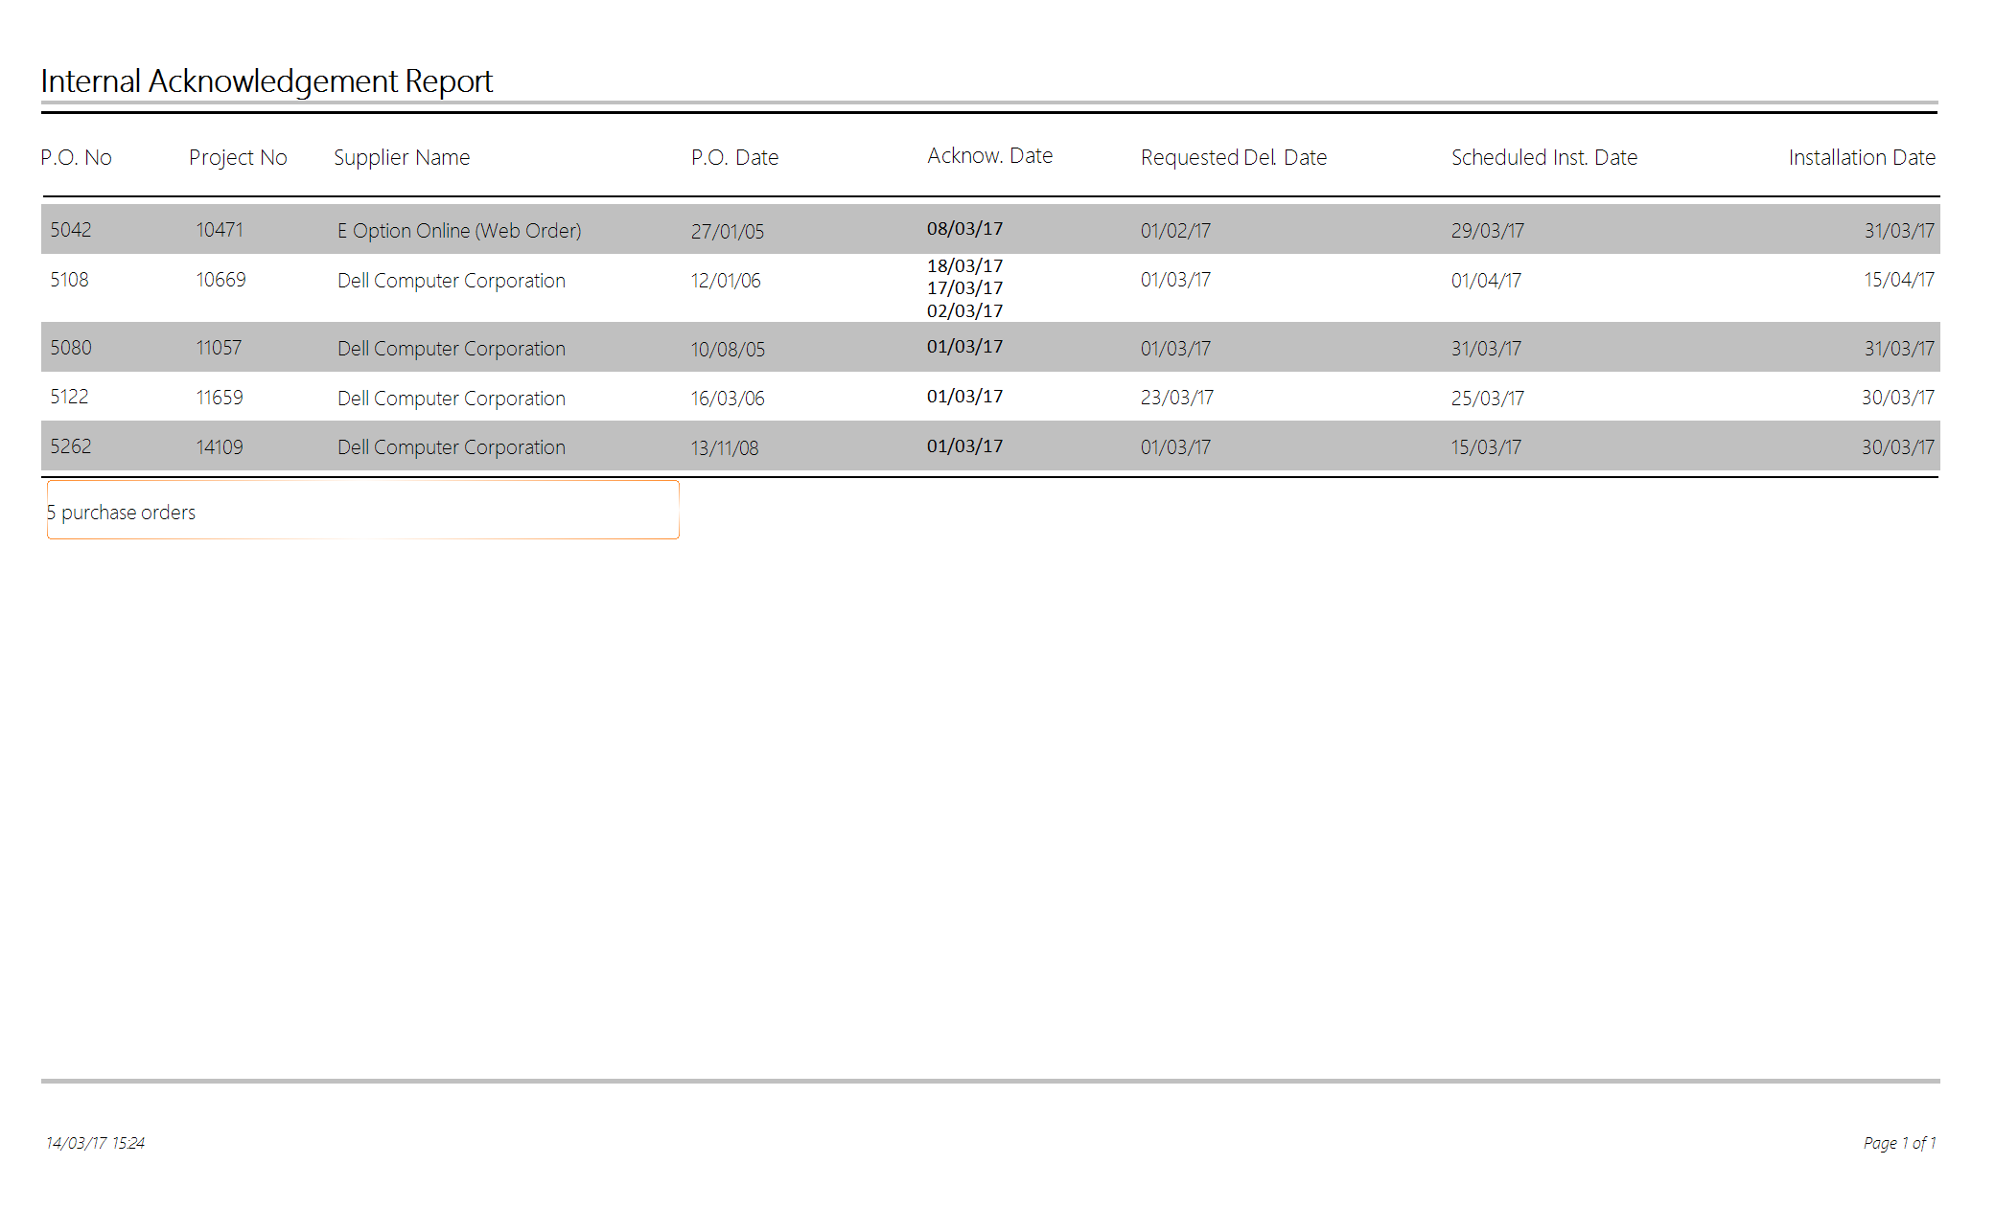This screenshot has width=1995, height=1210.
Task: Click acknowledgement date 18/03/17
Action: pyautogui.click(x=964, y=265)
